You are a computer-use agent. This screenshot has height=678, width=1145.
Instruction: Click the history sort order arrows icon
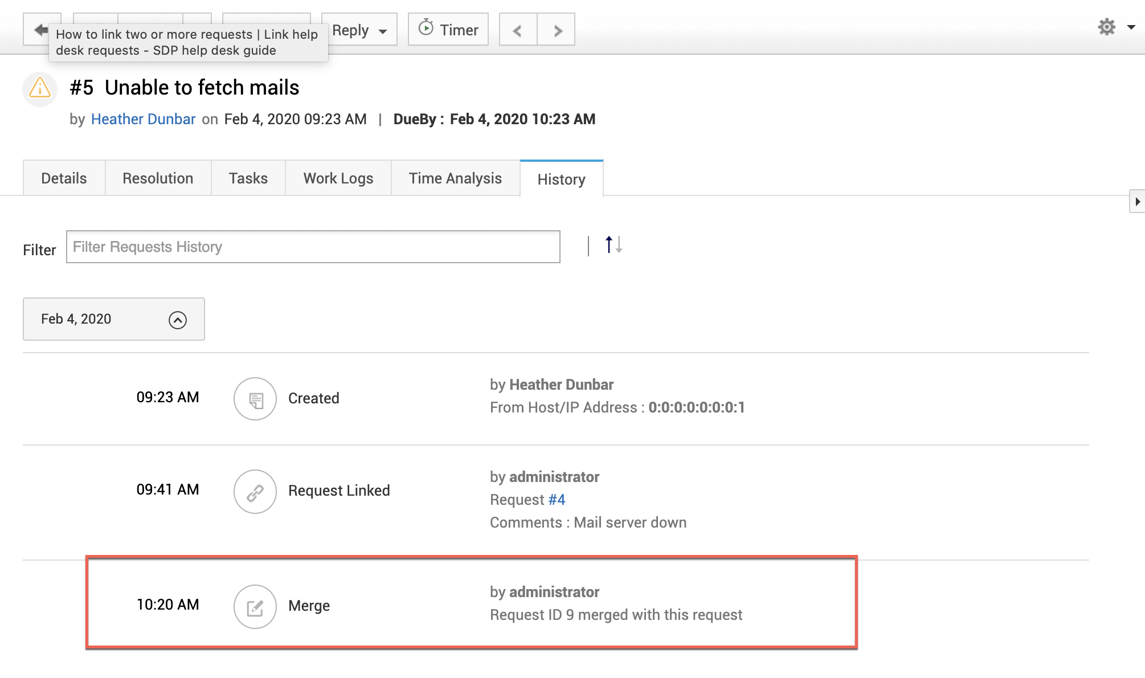tap(613, 245)
